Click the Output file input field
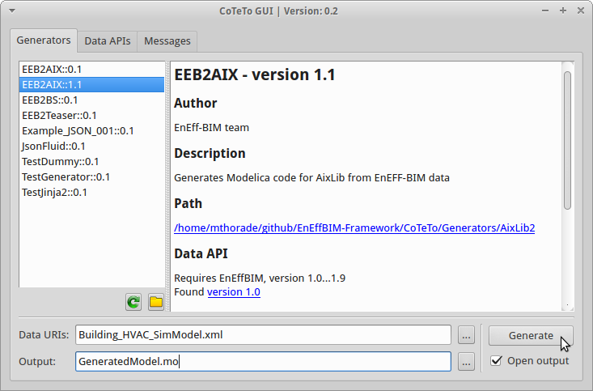Image resolution: width=593 pixels, height=391 pixels. (x=263, y=362)
